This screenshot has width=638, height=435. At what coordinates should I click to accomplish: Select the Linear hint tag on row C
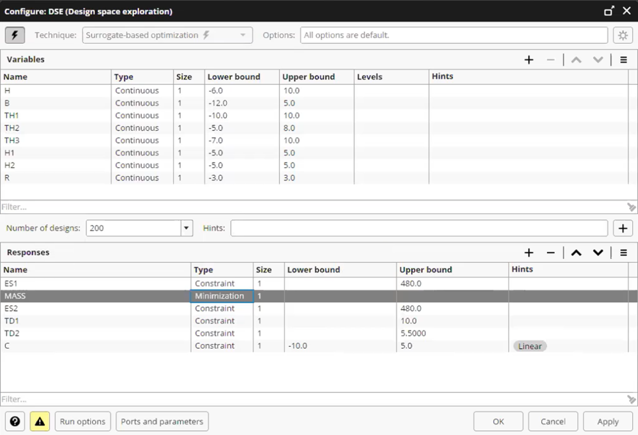tap(530, 346)
